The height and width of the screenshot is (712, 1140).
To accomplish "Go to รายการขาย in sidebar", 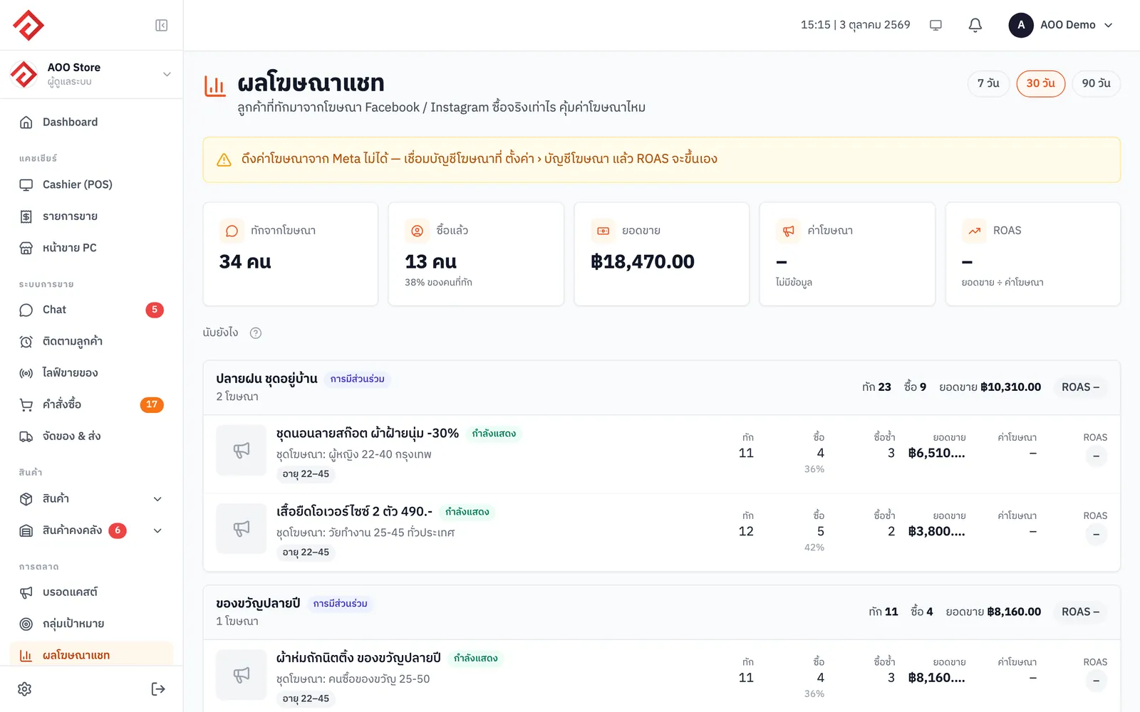I will pyautogui.click(x=91, y=216).
